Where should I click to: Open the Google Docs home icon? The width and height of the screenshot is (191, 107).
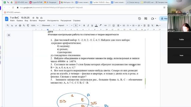coord(7,19)
